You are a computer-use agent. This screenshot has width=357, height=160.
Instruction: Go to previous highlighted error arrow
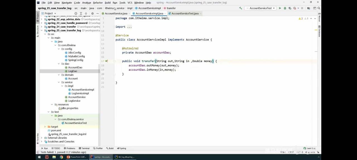click(x=311, y=19)
